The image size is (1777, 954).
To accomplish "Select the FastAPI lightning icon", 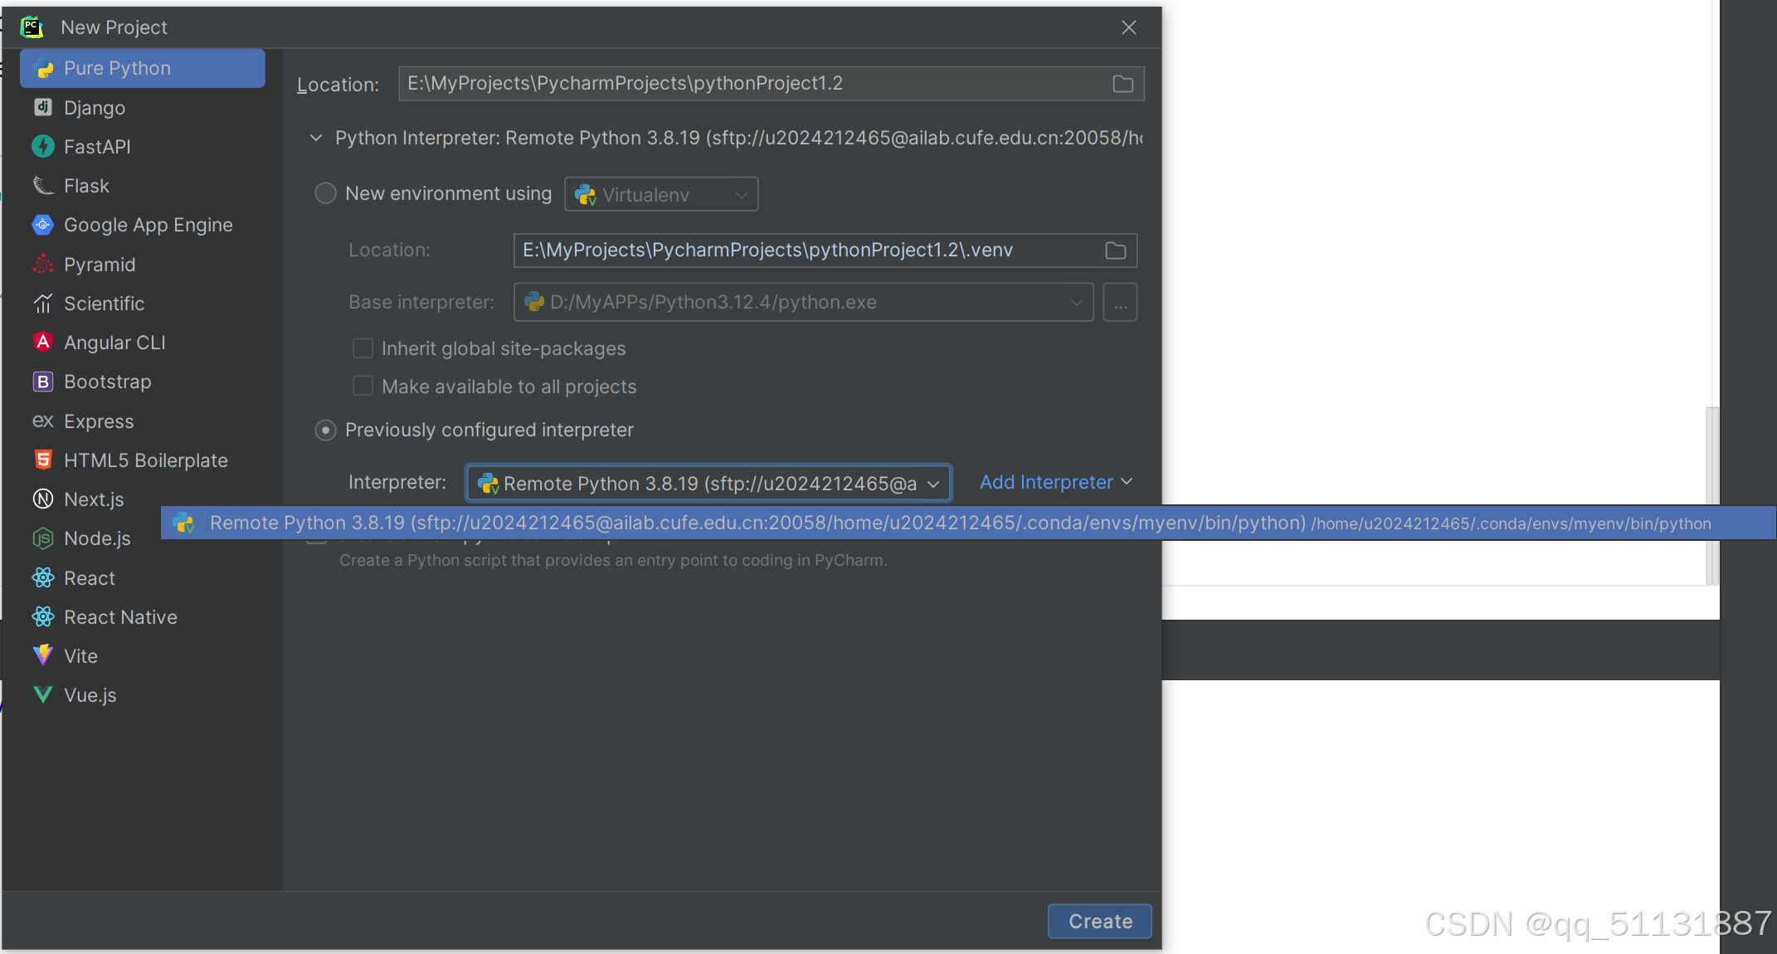I will coord(43,147).
